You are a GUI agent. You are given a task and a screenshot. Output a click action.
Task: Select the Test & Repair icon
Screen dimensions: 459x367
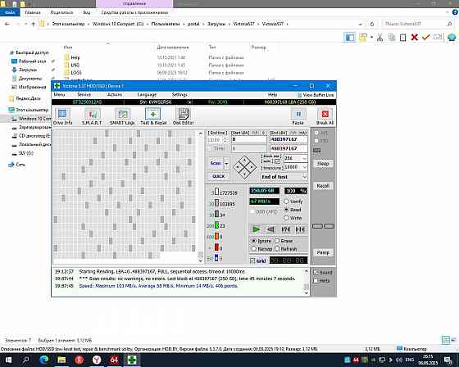click(153, 116)
